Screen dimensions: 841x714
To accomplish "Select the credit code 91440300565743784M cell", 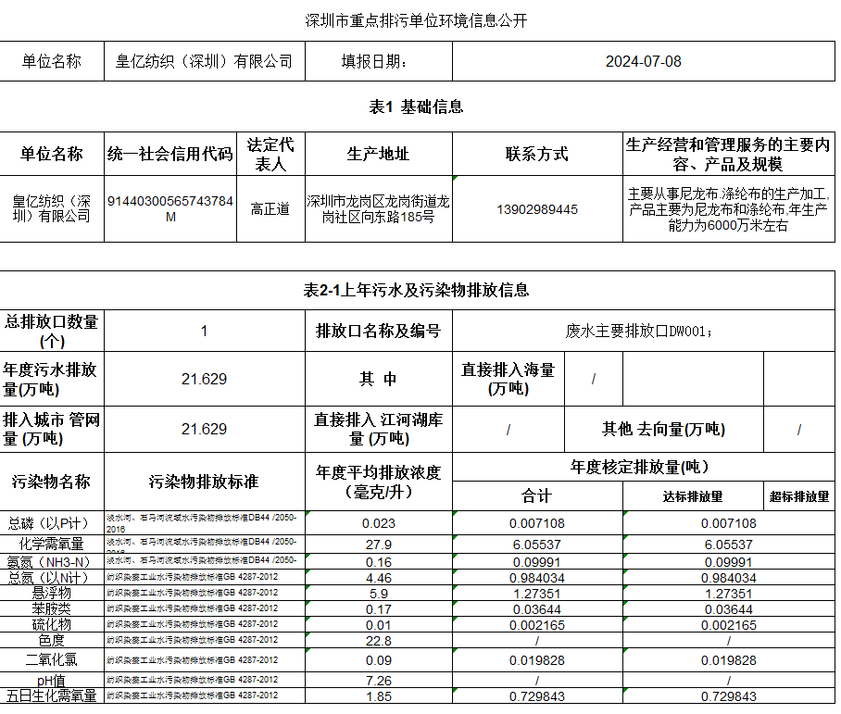I will tap(170, 208).
